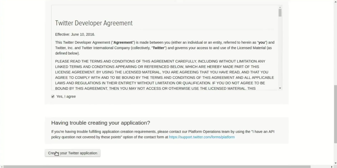Uncheck the "Yes, I agree" checkbox
The width and height of the screenshot is (337, 168).
(x=53, y=96)
